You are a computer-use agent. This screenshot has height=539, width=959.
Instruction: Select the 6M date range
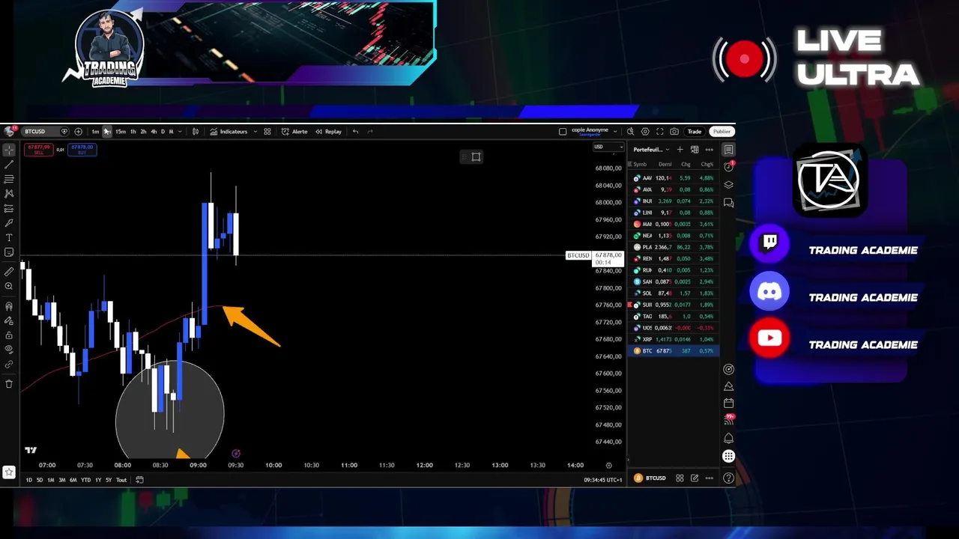click(x=73, y=480)
